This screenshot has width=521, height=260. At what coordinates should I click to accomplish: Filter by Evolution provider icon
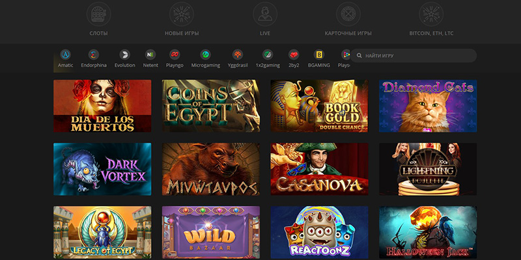coord(124,55)
